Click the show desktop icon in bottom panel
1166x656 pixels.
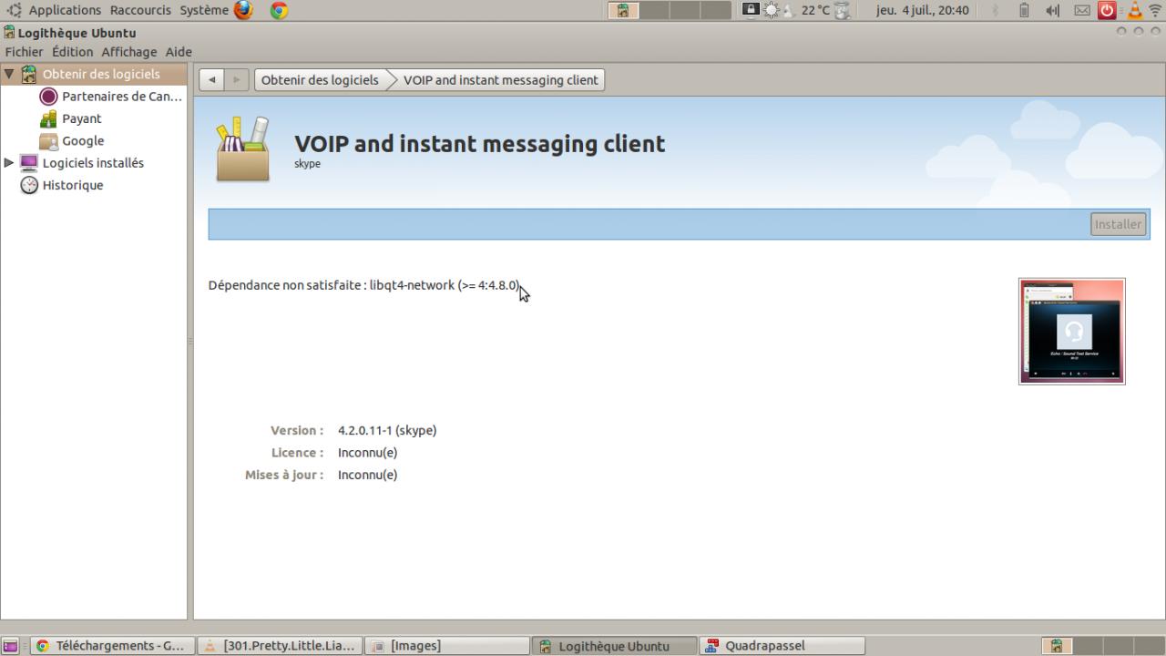(10, 646)
